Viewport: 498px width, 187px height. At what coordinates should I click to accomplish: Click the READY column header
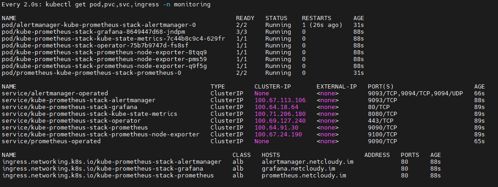click(245, 18)
